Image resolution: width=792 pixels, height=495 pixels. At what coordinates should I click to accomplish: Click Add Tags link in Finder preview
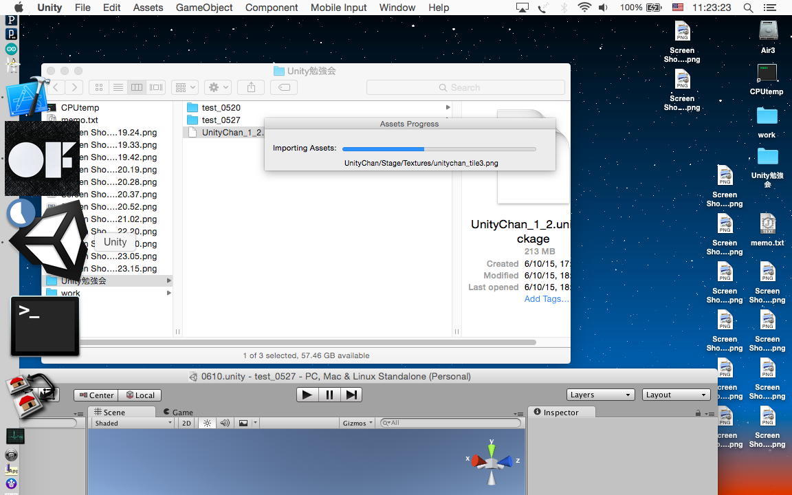pyautogui.click(x=546, y=299)
